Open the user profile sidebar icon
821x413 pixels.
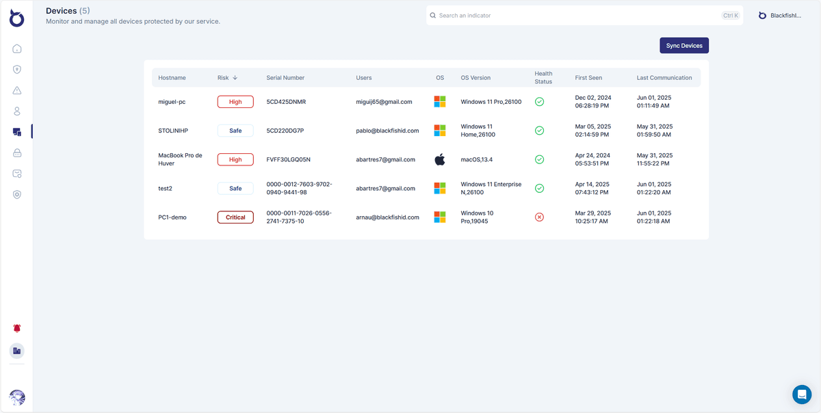[17, 111]
